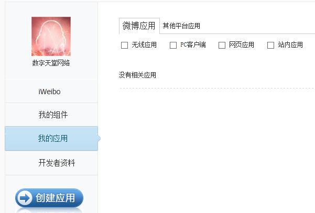Tick the square box before 站内应用
Image resolution: width=315 pixels, height=213 pixels.
(270, 45)
